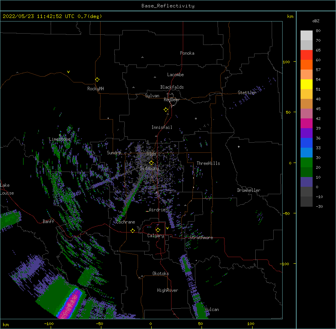
Task: Click the Sundre label
Action: point(114,153)
